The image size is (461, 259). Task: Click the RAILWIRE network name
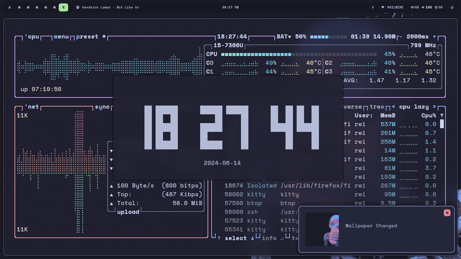click(x=396, y=7)
